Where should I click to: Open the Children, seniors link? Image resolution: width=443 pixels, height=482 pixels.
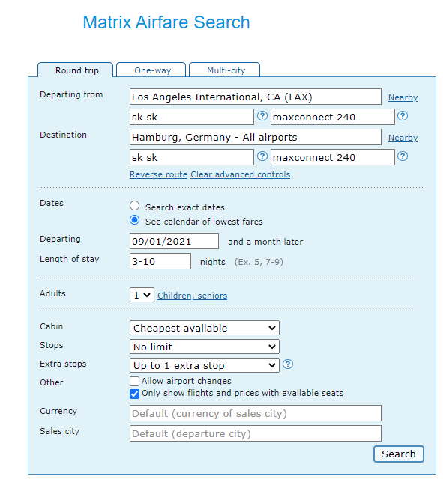coord(193,296)
